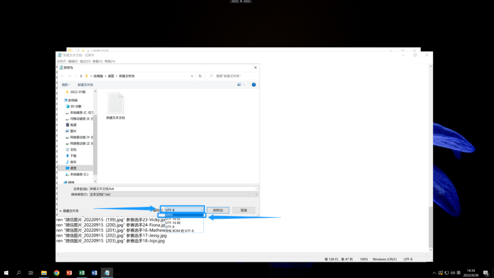Click 新建文件夹 in the breadcrumb path
The width and height of the screenshot is (494, 278).
127,76
